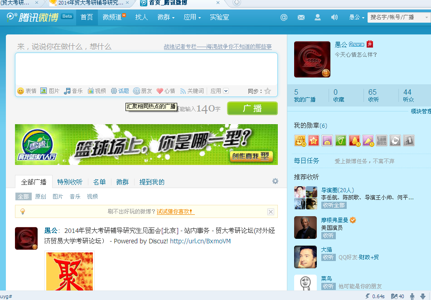Filter feed by 视频
431x300 pixels.
[92, 197]
